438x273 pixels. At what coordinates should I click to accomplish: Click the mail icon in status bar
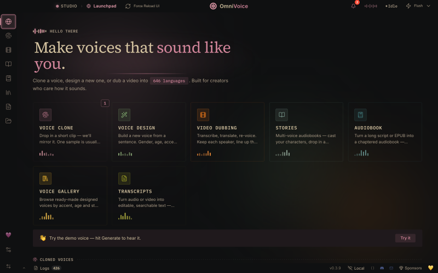coord(391,268)
